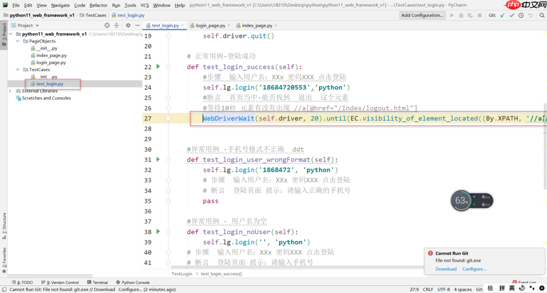Open the Event Log button

pyautogui.click(x=524, y=282)
